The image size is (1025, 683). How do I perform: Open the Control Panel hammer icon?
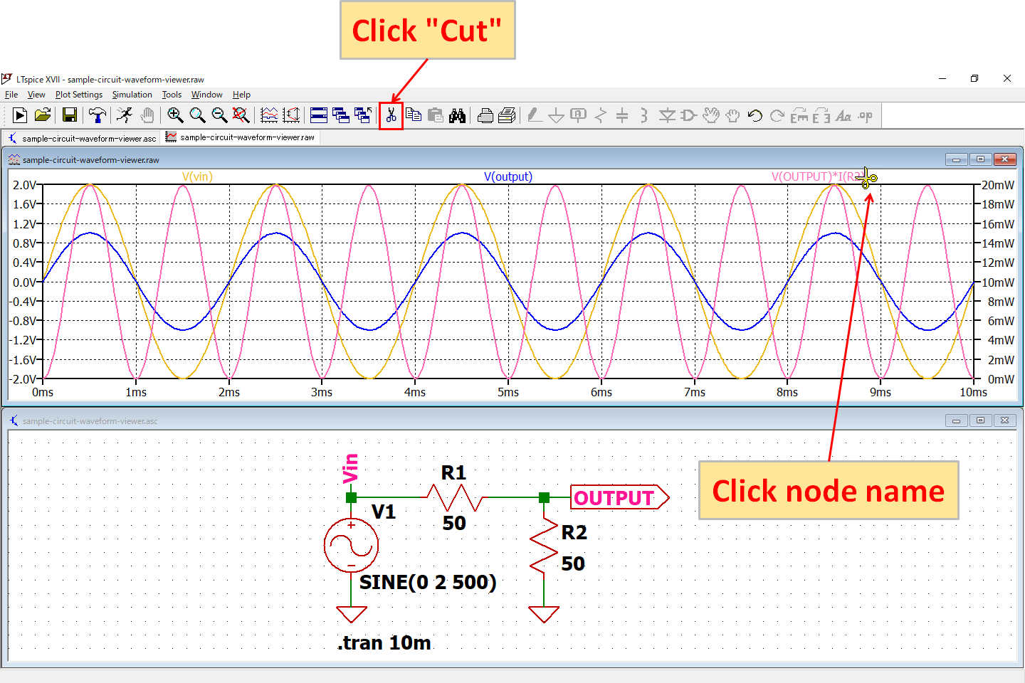(97, 115)
